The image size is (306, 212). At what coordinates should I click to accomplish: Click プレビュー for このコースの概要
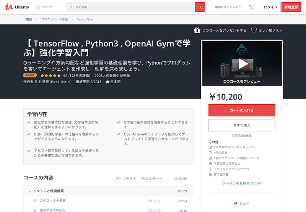click(x=156, y=201)
